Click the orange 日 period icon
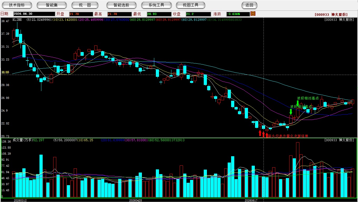 [x=253, y=14]
